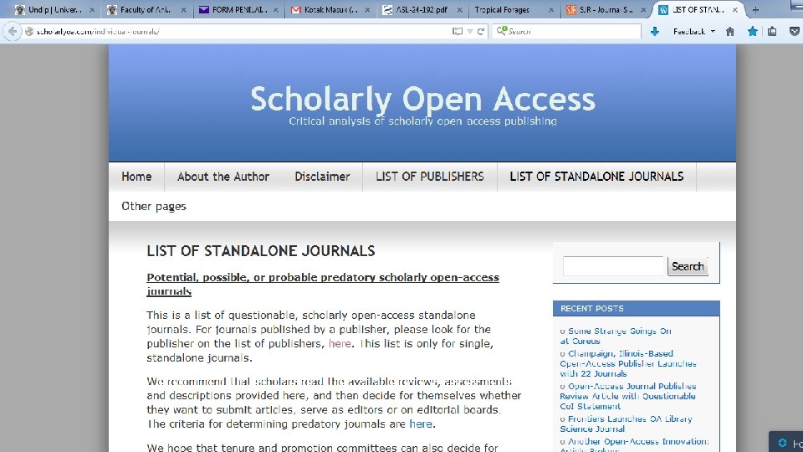Switch to the Faculty of Ani... tab
Screen dimensions: 803x452
click(146, 10)
